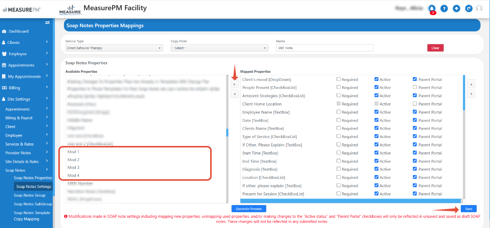
Task: Open the notifications bell icon
Action: (x=432, y=8)
